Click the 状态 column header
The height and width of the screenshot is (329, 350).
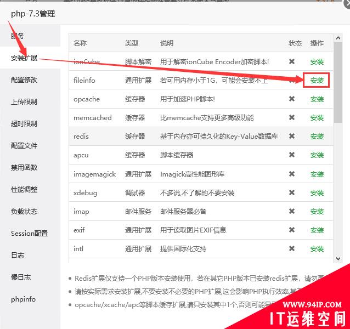[x=295, y=43]
